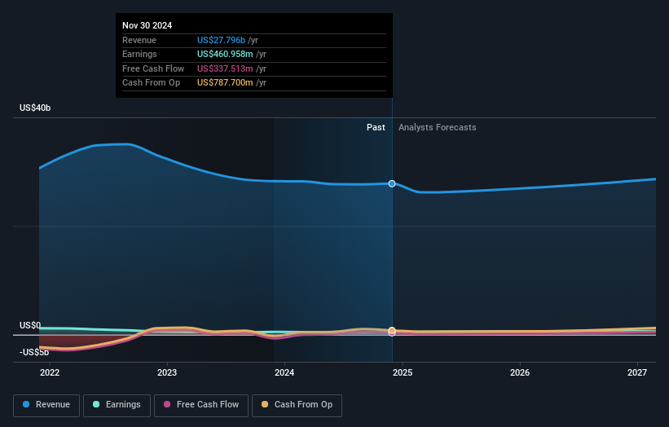669x427 pixels.
Task: Click the 'Nov 30 2024' tooltip date
Action: point(147,25)
